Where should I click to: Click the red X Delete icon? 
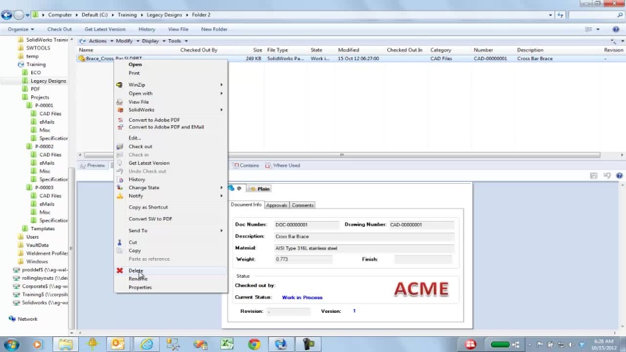click(x=119, y=270)
